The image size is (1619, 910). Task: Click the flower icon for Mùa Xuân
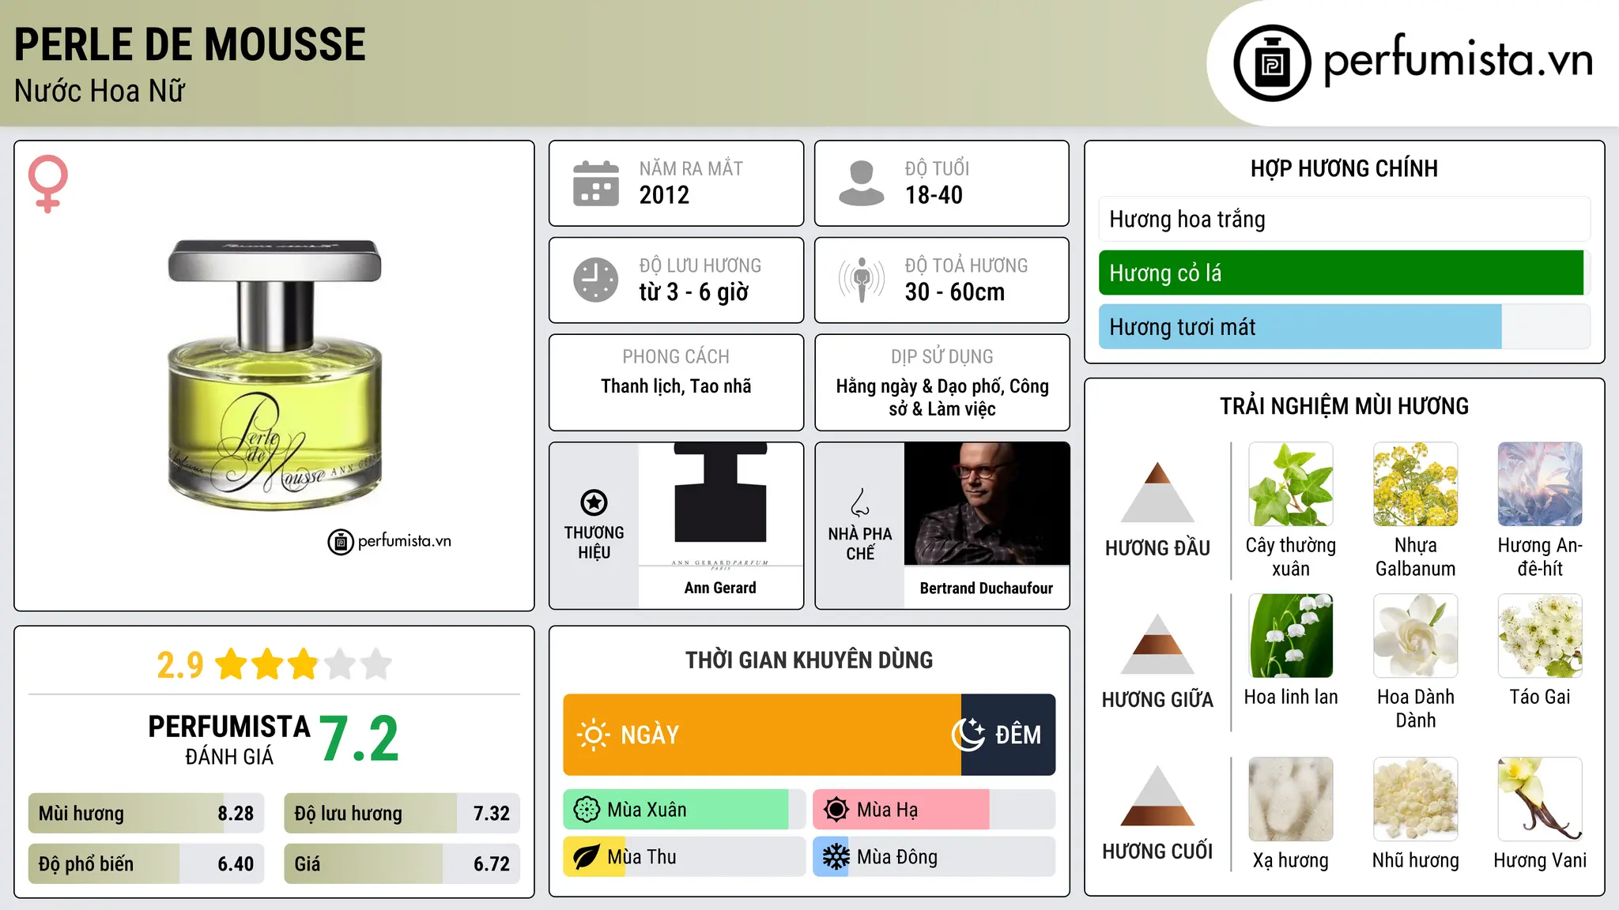(587, 810)
